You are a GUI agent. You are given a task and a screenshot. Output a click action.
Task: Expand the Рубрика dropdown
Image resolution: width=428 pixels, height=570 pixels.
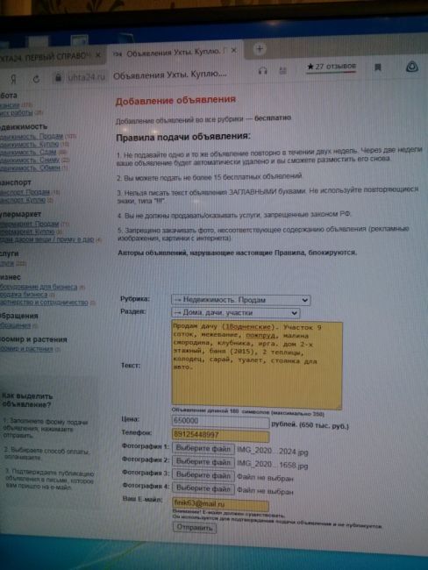point(240,300)
